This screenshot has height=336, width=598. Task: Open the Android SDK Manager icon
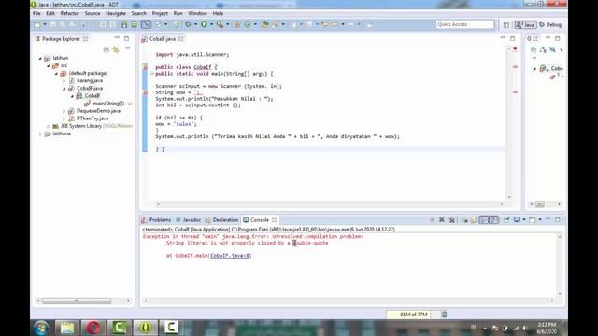point(124,25)
